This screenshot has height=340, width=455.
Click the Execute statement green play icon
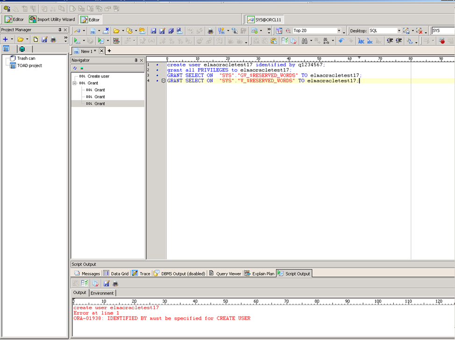click(77, 41)
